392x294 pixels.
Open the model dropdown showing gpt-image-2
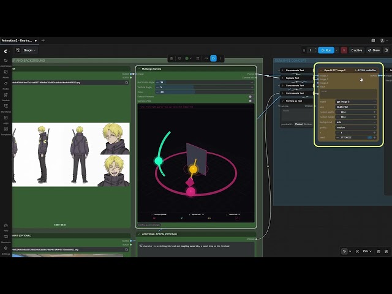coord(356,102)
